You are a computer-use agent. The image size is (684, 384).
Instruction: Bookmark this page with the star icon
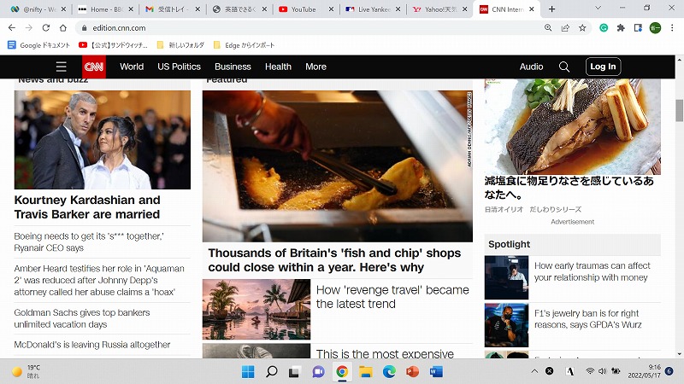pos(582,27)
